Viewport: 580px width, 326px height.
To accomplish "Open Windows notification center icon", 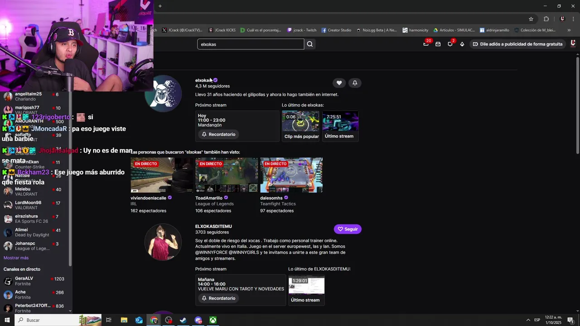I will point(570,320).
